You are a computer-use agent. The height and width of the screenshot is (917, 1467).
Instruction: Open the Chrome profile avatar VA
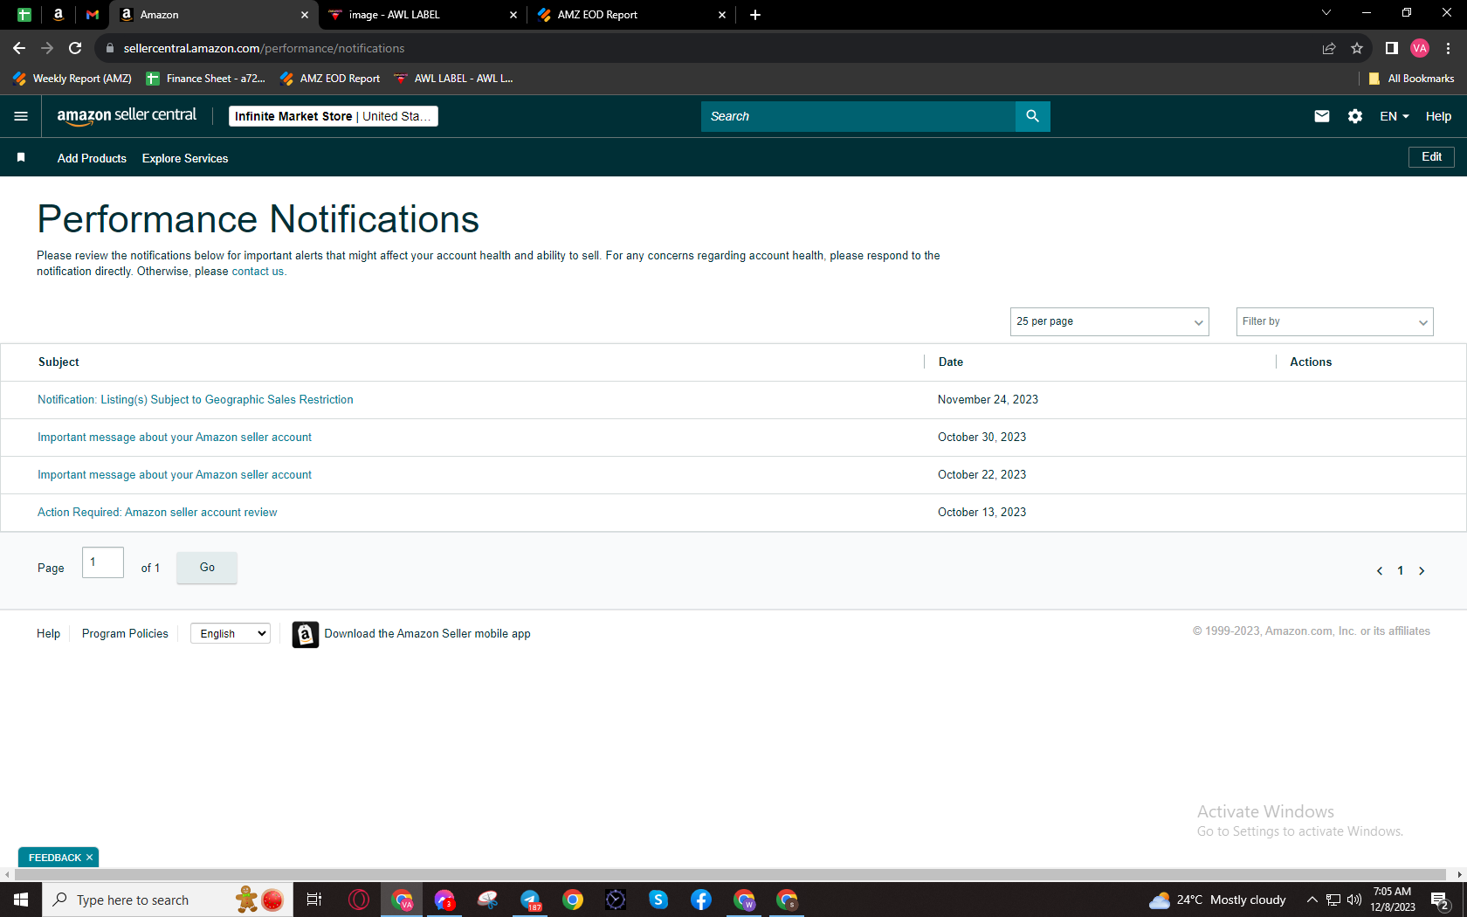pyautogui.click(x=1420, y=48)
